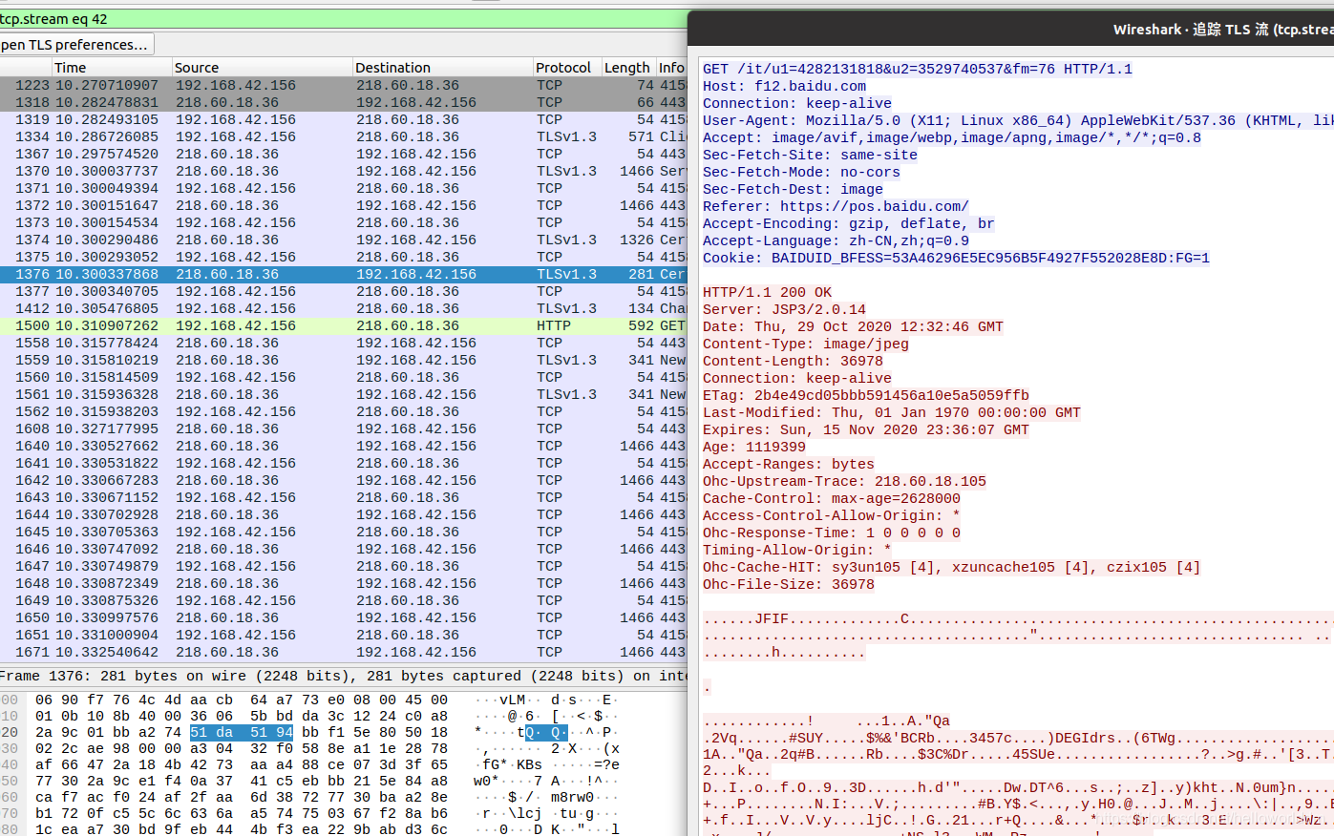Click the 'Age: 1119399' line

tap(754, 447)
